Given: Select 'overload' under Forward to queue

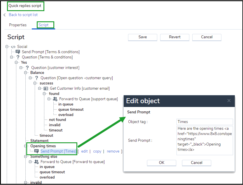Looking at the screenshot, I should (47, 177).
